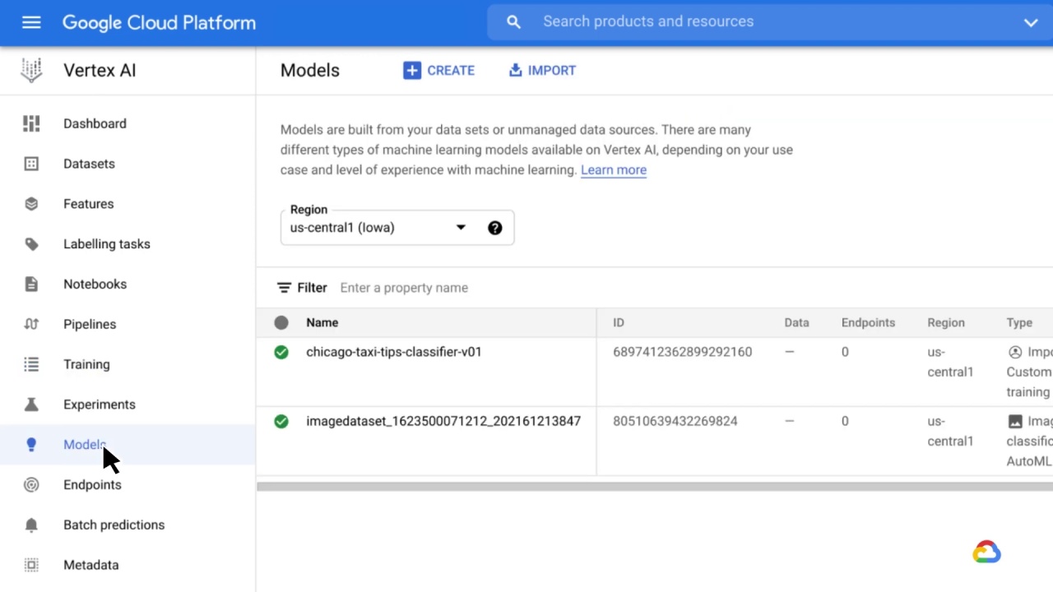Click the CREATE button
This screenshot has width=1053, height=592.
(x=438, y=71)
